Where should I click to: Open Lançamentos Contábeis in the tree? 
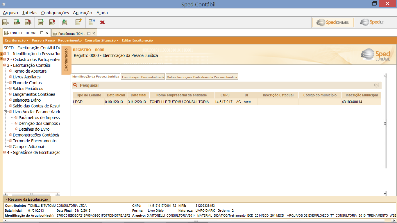[34, 94]
